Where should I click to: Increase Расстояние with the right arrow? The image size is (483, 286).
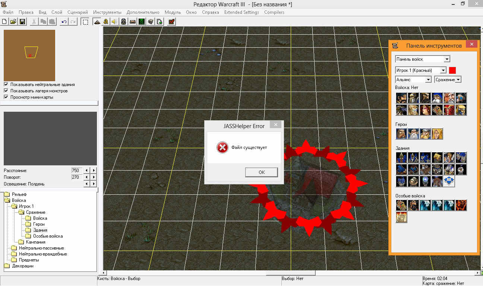[x=94, y=170]
